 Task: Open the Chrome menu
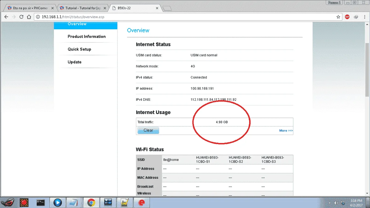click(x=364, y=17)
